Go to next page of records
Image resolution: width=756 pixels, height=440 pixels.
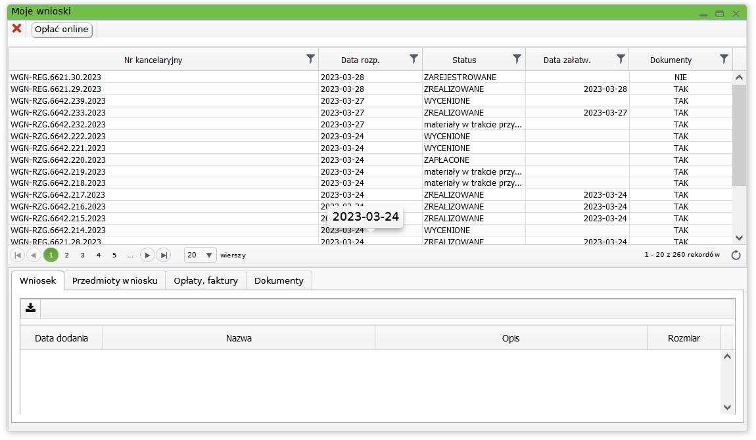click(147, 255)
